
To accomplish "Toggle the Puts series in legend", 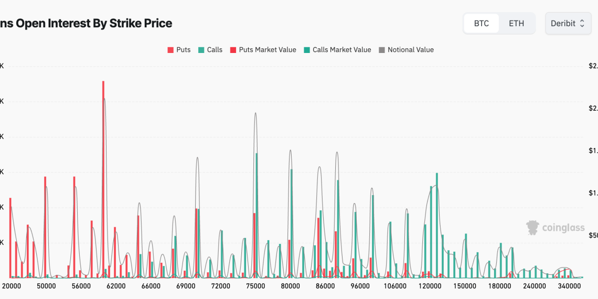I will pos(179,50).
